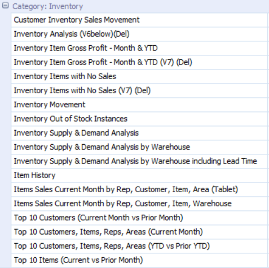The image size is (269, 268).
Task: Select Items Sales by Rep, Customer, Item, Warehouse
Action: point(139,204)
